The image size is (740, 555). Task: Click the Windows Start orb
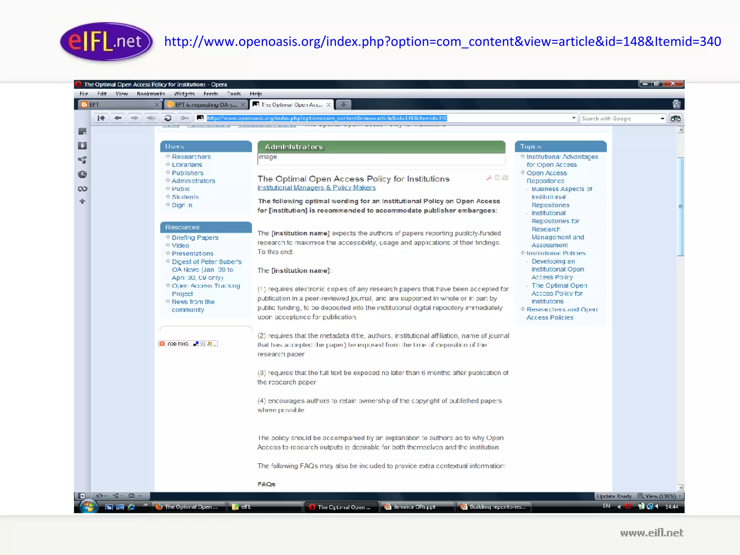click(88, 507)
